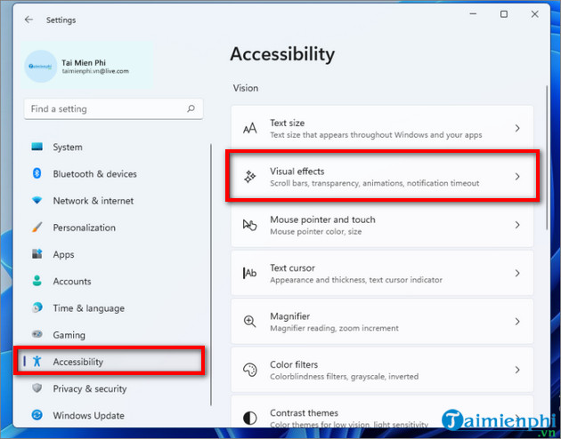Click the Mouse pointer and touch icon
The height and width of the screenshot is (439, 561).
pyautogui.click(x=249, y=225)
